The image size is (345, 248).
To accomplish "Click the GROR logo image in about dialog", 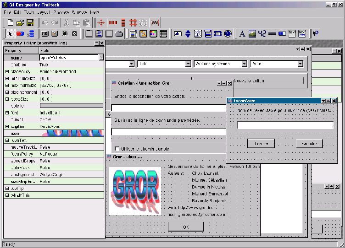I will (135, 191).
